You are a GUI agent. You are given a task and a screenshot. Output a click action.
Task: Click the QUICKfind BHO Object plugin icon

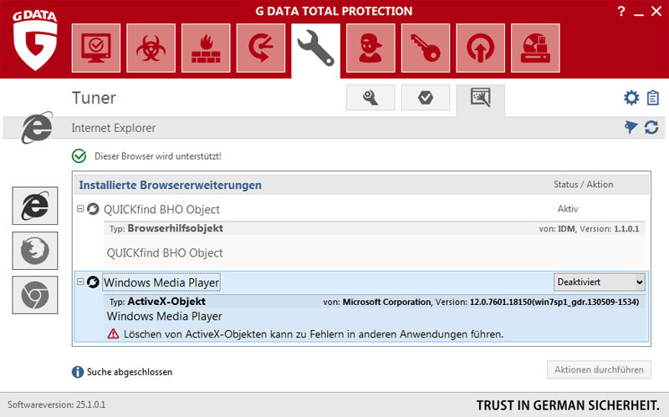(x=93, y=209)
